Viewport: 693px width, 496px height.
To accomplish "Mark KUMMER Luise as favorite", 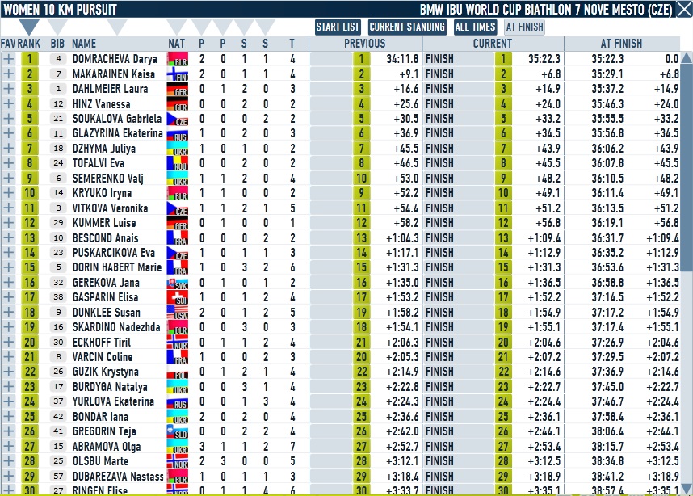I will coord(8,222).
